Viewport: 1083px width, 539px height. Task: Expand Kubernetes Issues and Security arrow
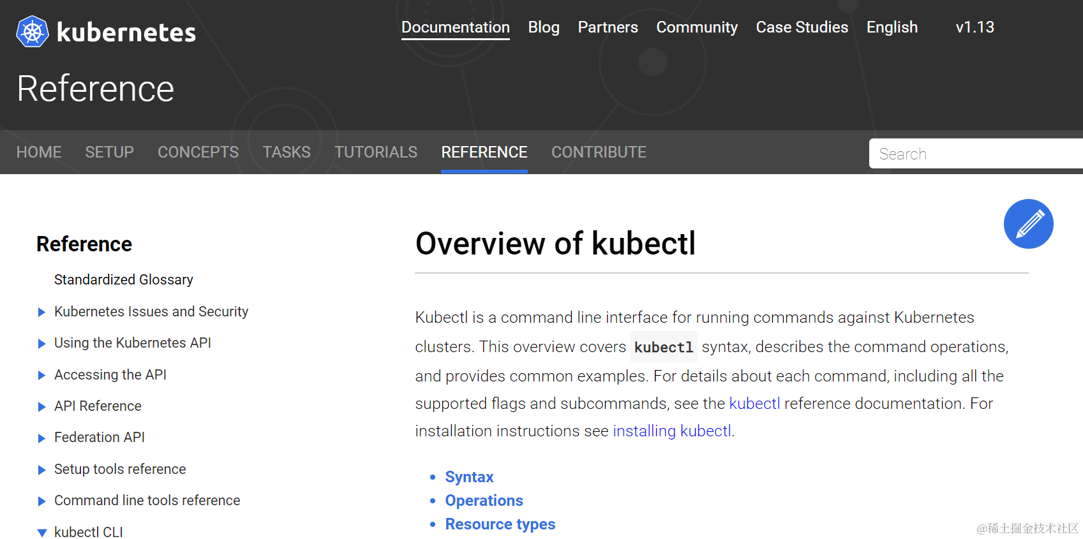(x=41, y=312)
